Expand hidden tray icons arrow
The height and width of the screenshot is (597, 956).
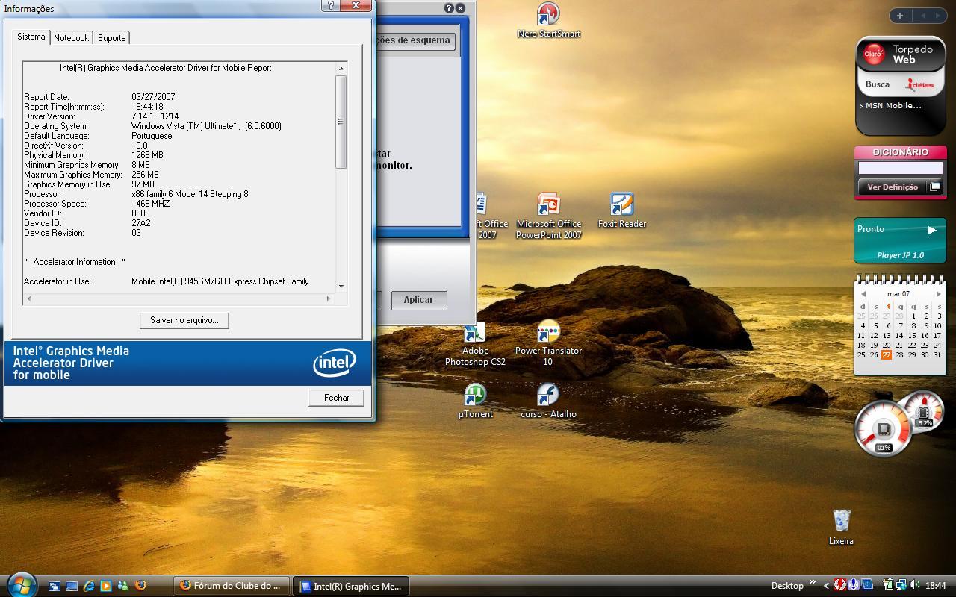click(826, 586)
